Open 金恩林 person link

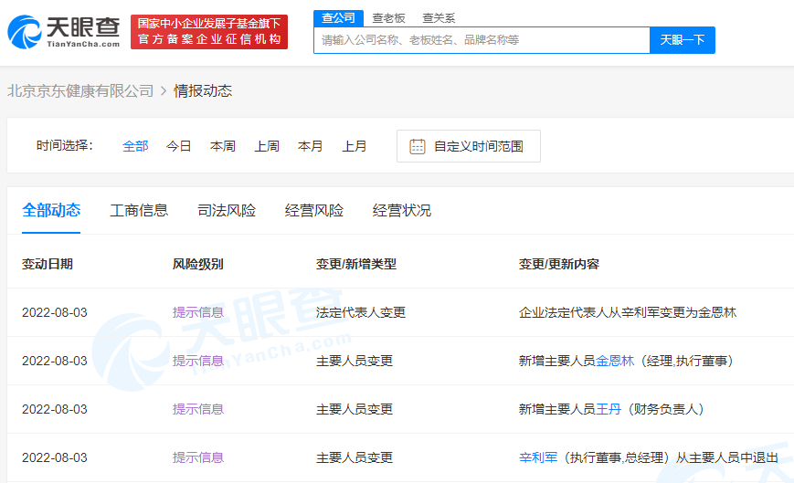[x=615, y=362]
